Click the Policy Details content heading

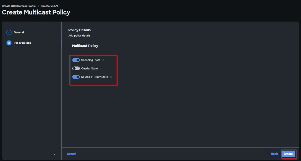pos(79,30)
